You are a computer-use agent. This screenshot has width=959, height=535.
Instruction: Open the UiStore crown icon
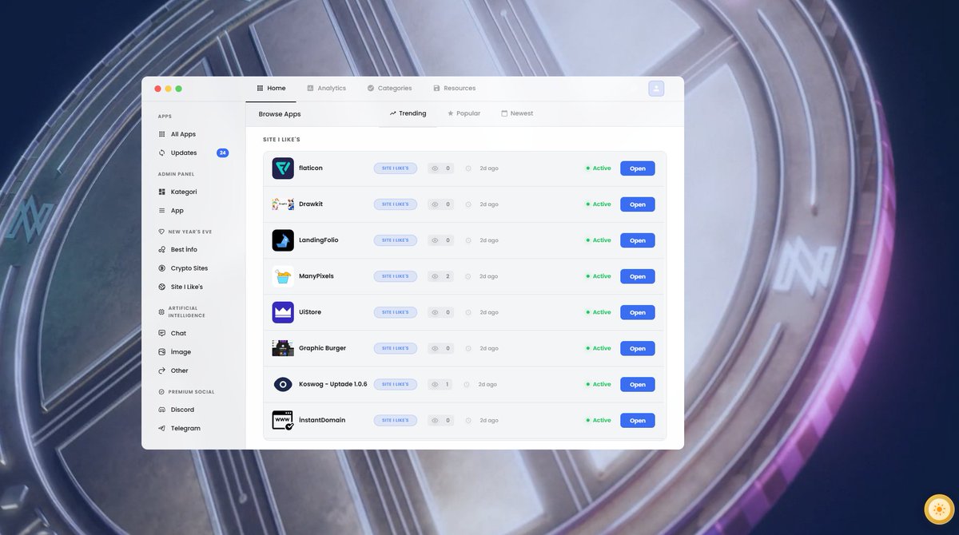click(x=282, y=311)
